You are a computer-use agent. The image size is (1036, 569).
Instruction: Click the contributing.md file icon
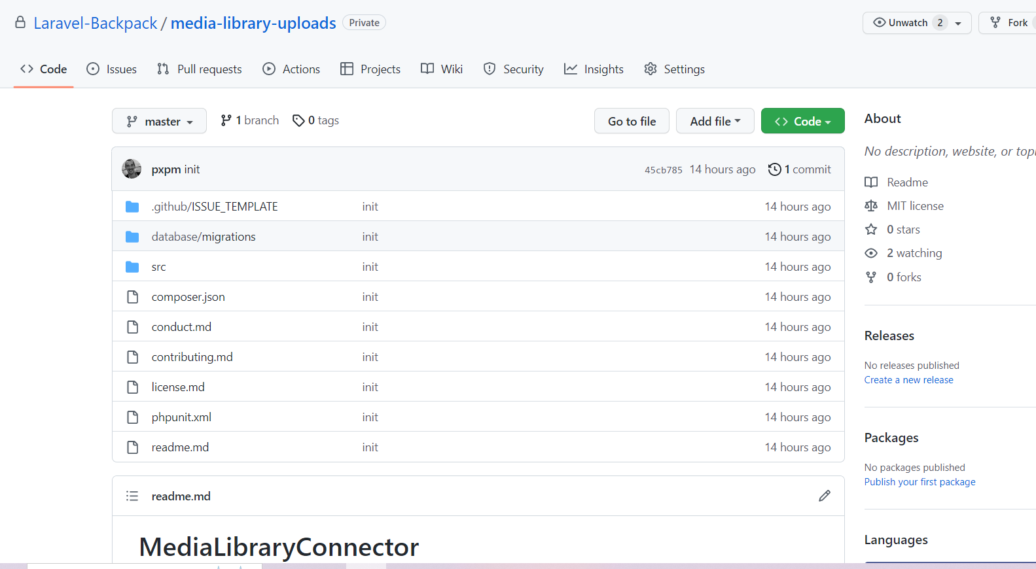132,357
